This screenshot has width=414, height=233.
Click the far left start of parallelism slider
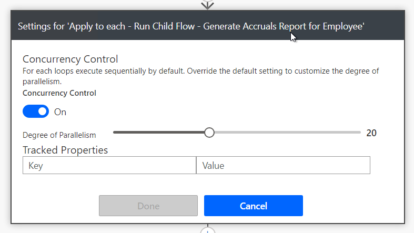(114, 133)
